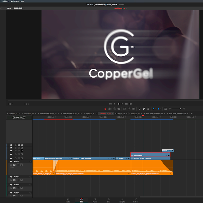Screen dimensions: 203x203
Task: Add a blue flag to clip
Action: point(153,109)
